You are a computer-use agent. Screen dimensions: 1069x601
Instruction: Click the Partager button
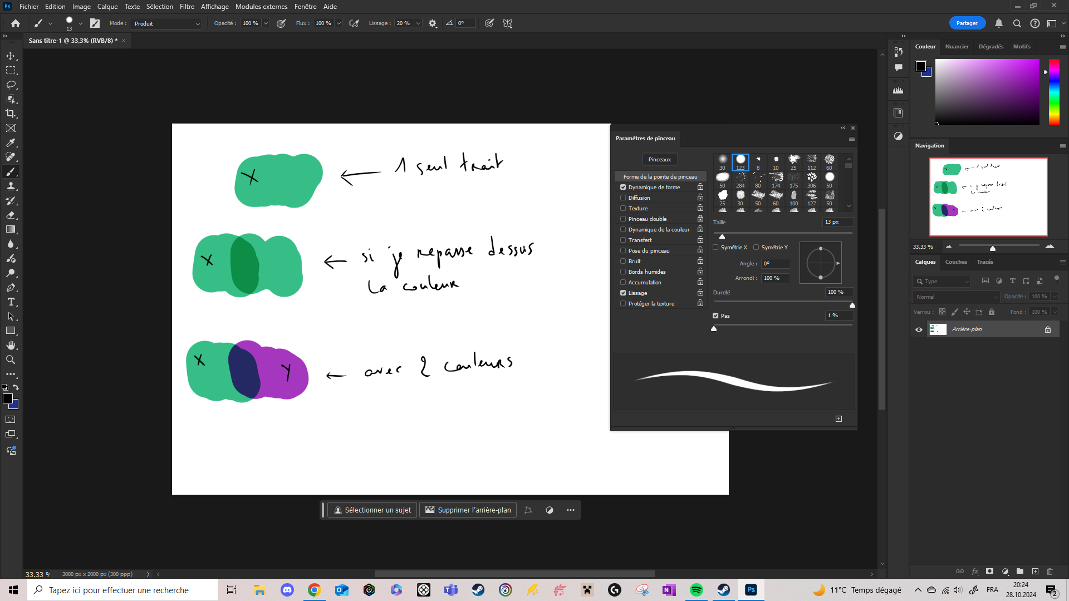pos(967,23)
